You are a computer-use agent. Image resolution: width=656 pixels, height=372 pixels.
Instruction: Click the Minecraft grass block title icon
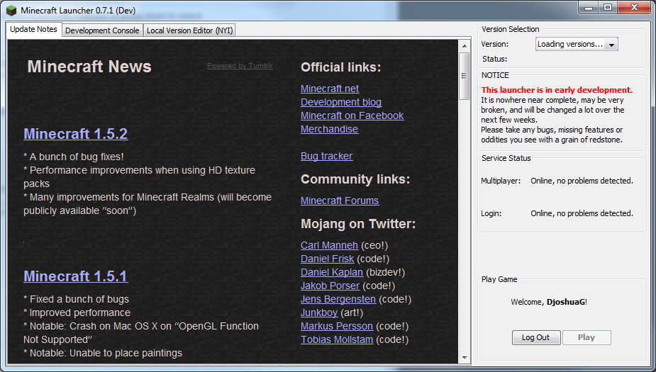[11, 11]
